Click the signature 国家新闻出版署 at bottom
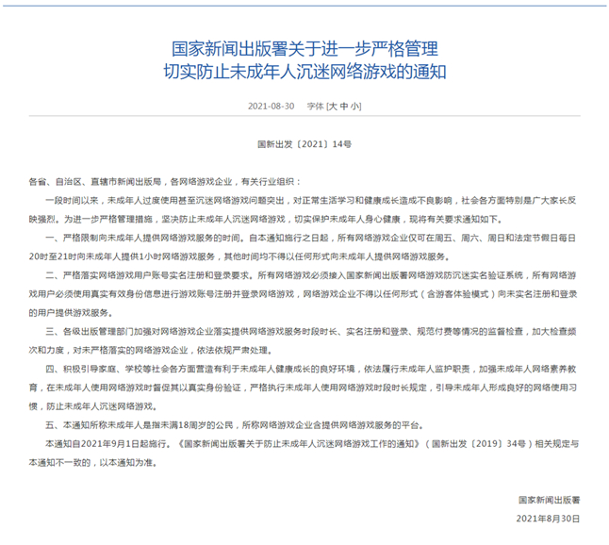 coord(550,499)
